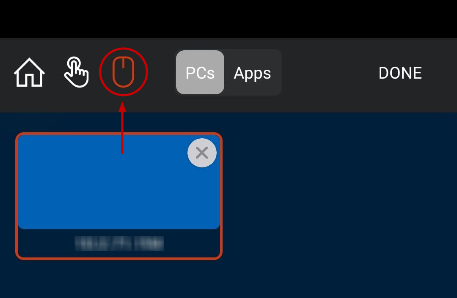Toggle the view to Apps
This screenshot has width=457, height=298.
(x=252, y=73)
